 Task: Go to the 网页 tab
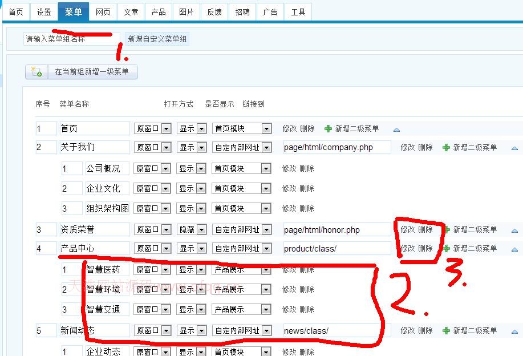coord(103,12)
